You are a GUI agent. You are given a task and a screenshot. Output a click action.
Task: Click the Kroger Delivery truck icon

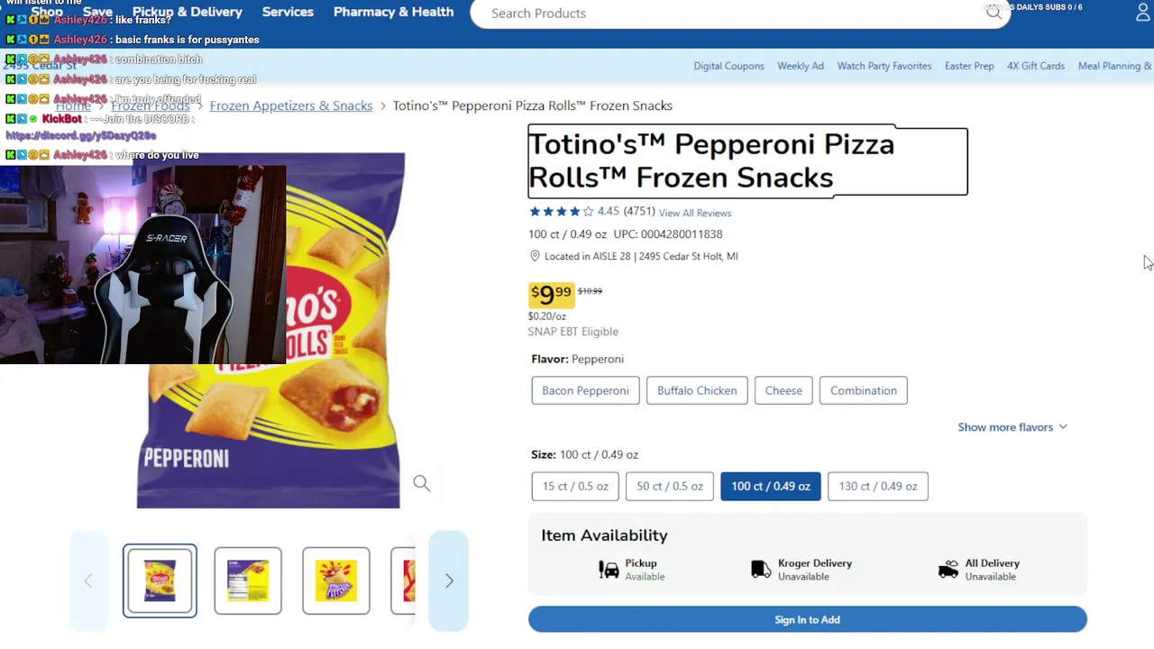point(762,570)
